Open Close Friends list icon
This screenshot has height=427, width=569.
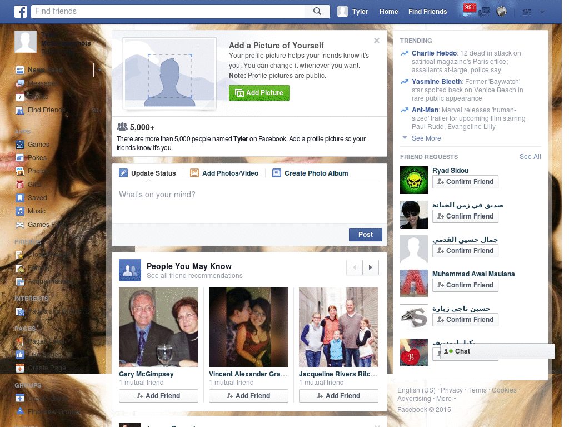click(x=20, y=255)
